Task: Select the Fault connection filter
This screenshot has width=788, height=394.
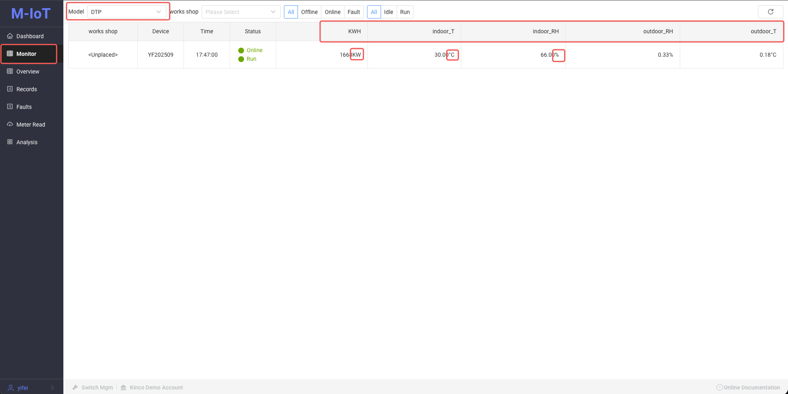Action: [x=353, y=12]
